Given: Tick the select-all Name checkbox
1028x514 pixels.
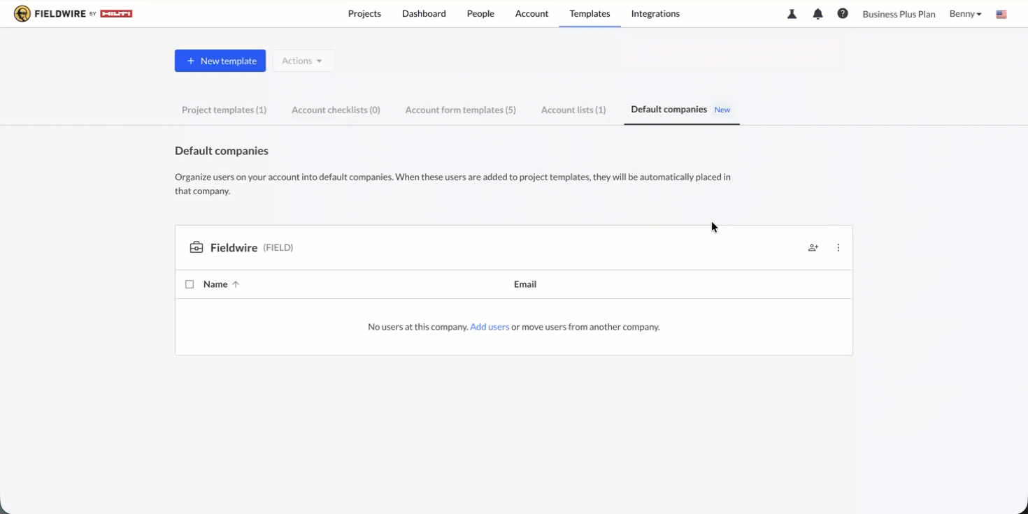Looking at the screenshot, I should [190, 284].
